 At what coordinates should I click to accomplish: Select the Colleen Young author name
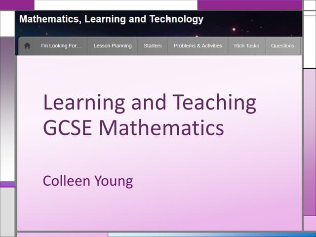88,181
